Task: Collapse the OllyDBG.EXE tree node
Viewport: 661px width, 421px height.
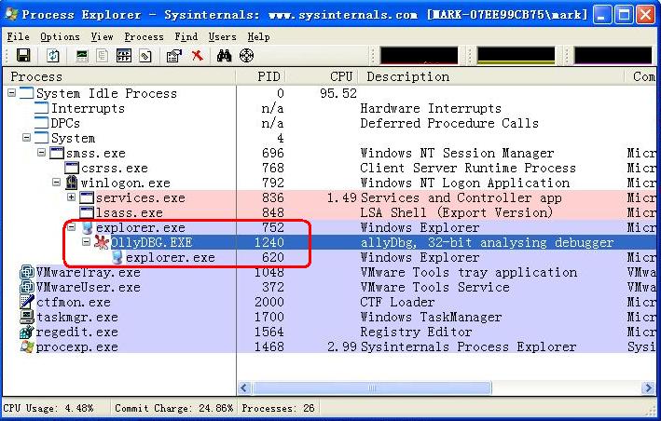Action: pyautogui.click(x=86, y=241)
